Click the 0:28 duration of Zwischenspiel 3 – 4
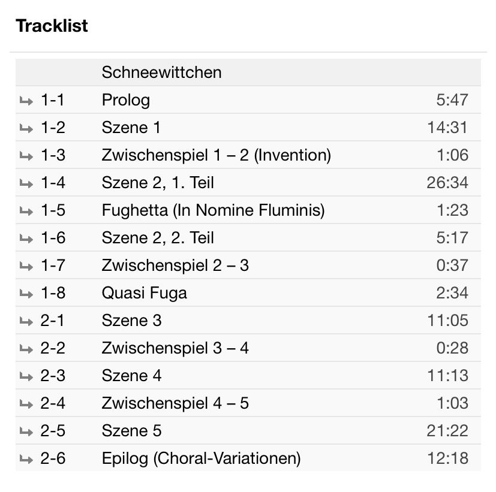 [452, 348]
